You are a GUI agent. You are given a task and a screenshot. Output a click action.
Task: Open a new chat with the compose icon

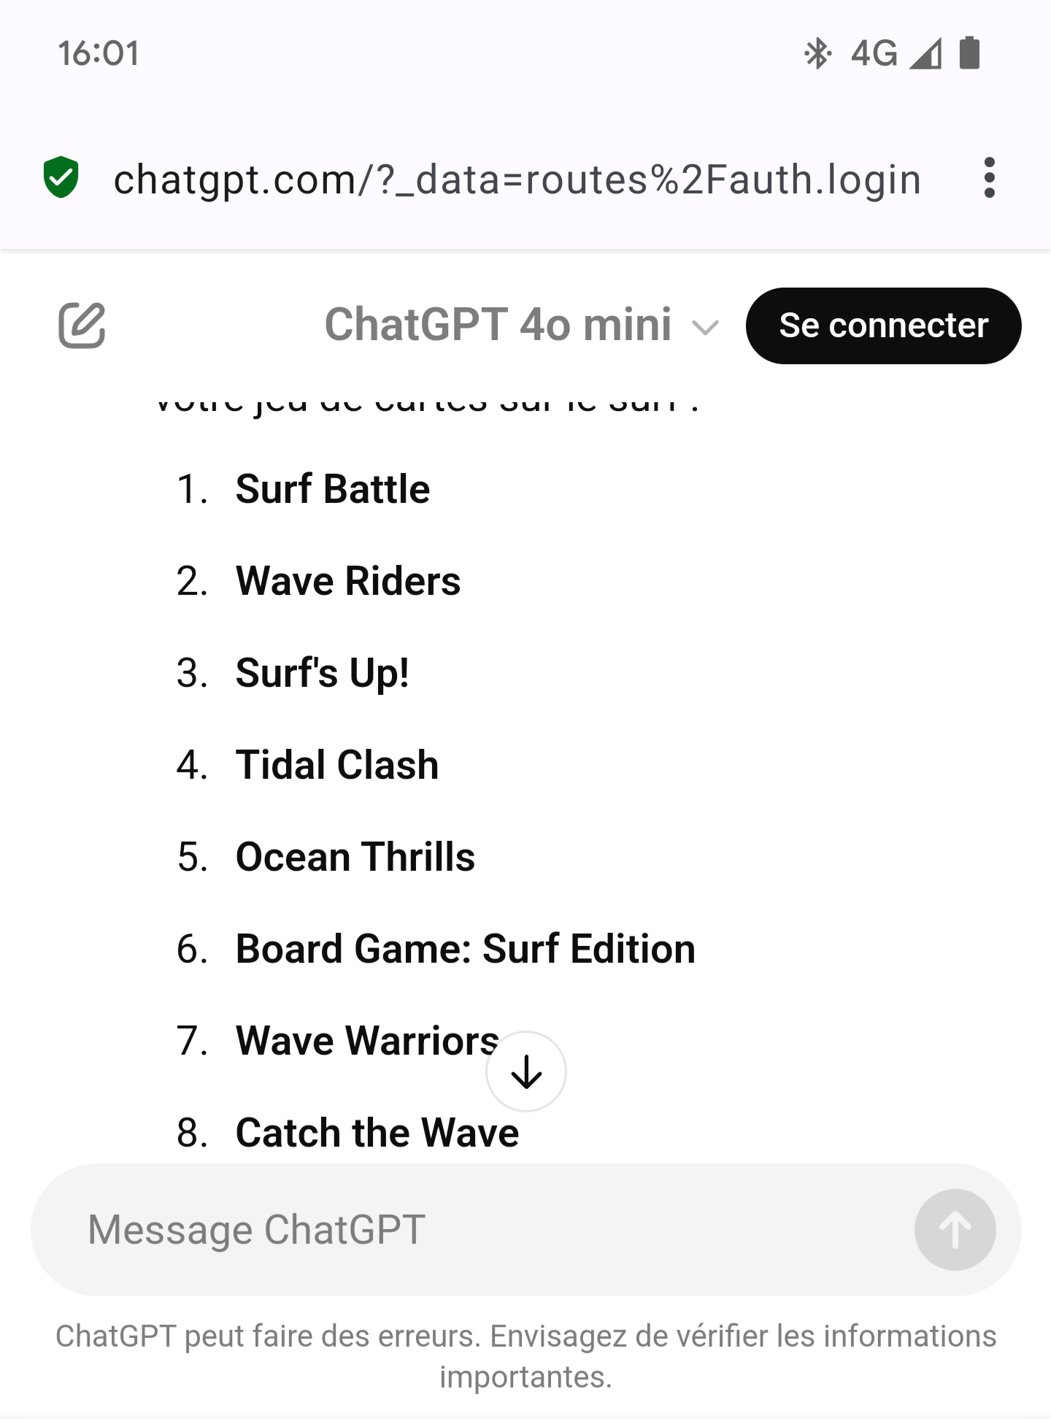pos(82,325)
